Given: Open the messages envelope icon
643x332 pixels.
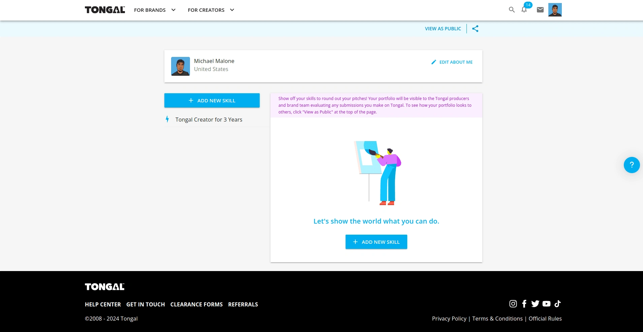Looking at the screenshot, I should click(540, 10).
